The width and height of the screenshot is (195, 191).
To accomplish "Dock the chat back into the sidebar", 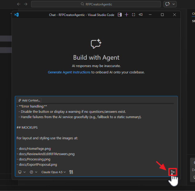I will click(120, 15).
